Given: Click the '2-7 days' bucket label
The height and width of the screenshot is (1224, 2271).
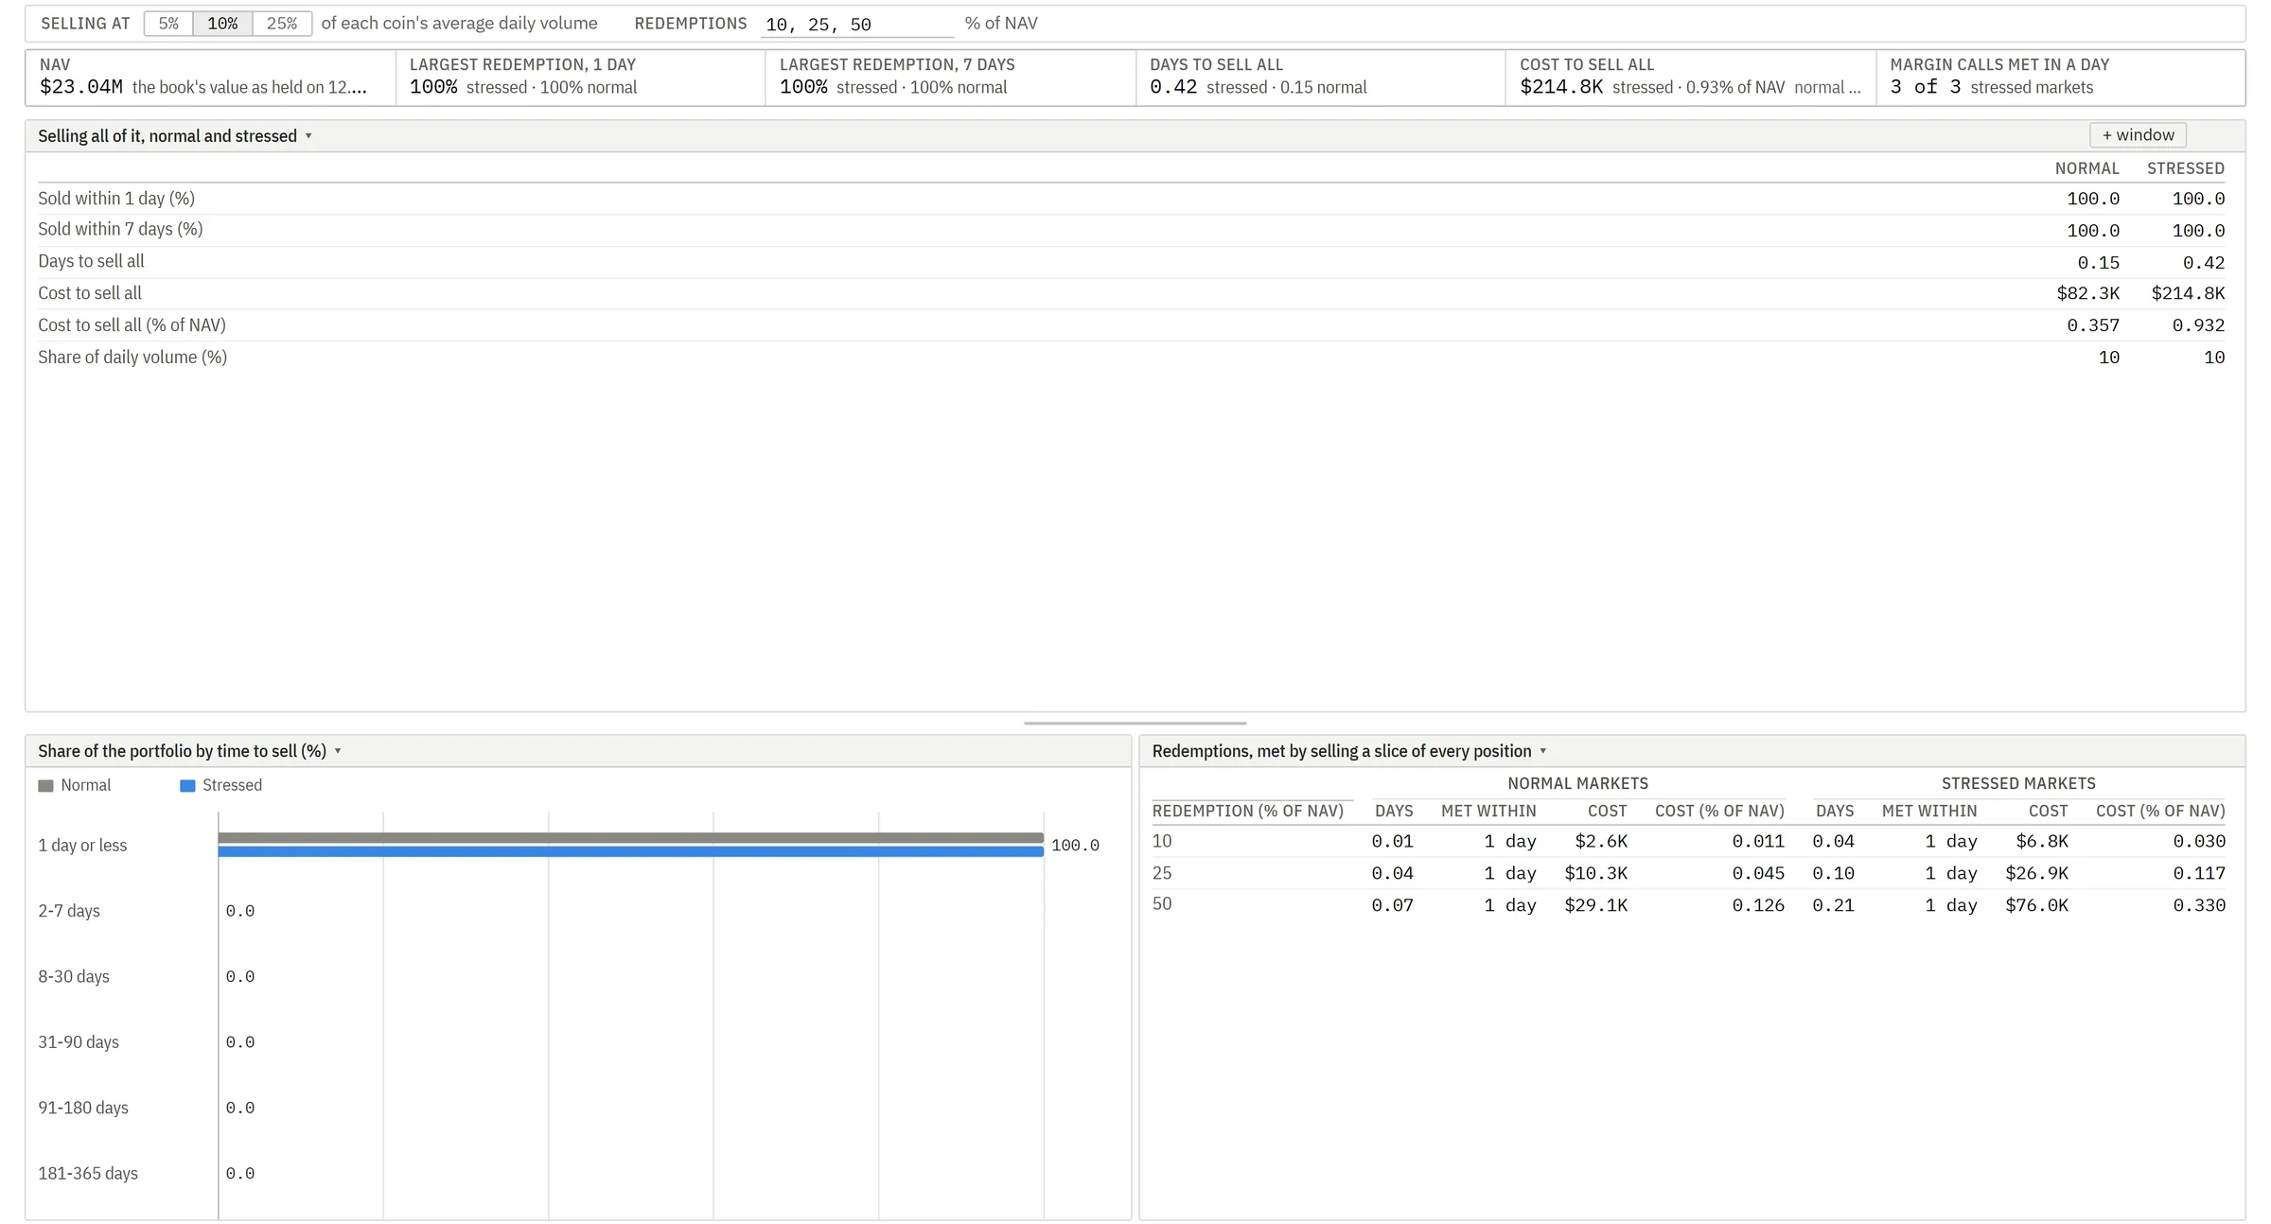Looking at the screenshot, I should (x=69, y=911).
